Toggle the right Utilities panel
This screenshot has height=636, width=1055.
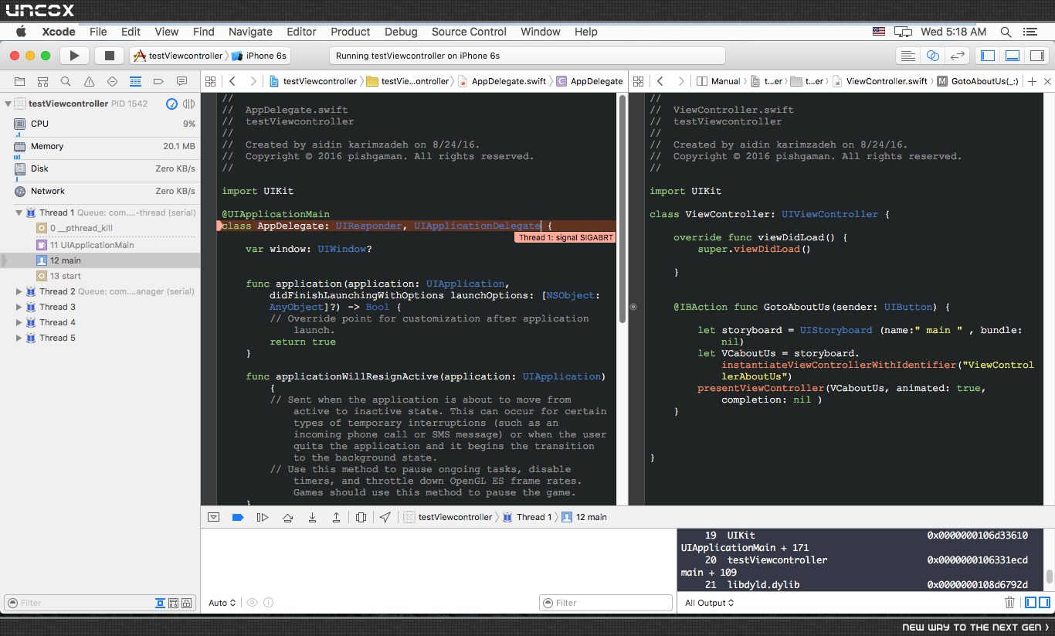pyautogui.click(x=1036, y=56)
